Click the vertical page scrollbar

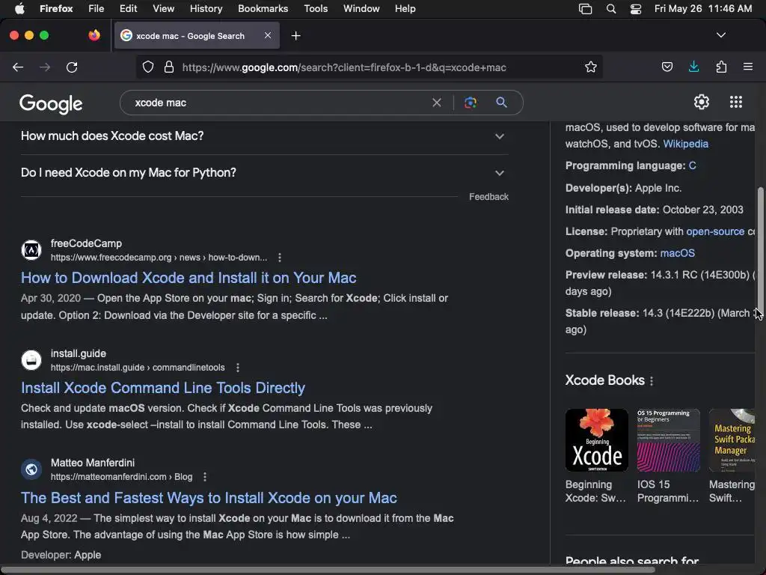click(760, 249)
